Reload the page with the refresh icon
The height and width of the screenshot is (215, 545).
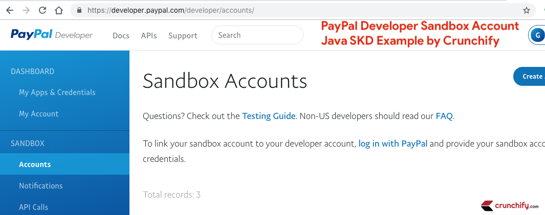coord(42,10)
